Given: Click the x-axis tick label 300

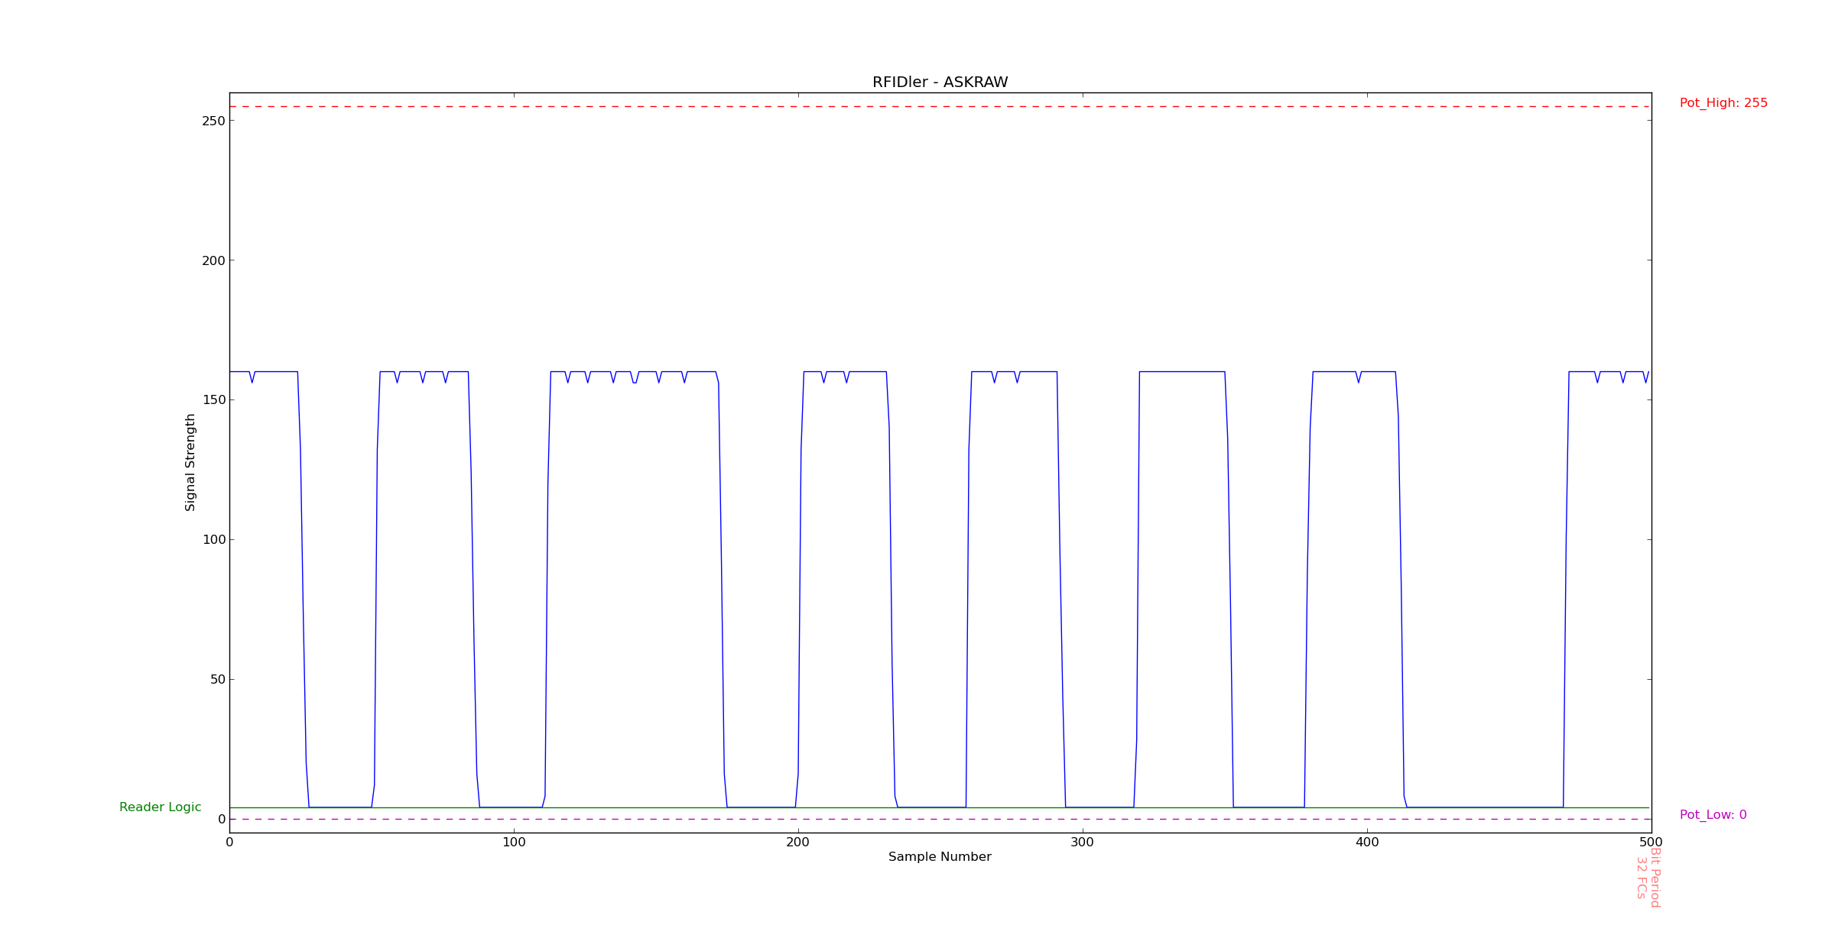Looking at the screenshot, I should (1083, 843).
